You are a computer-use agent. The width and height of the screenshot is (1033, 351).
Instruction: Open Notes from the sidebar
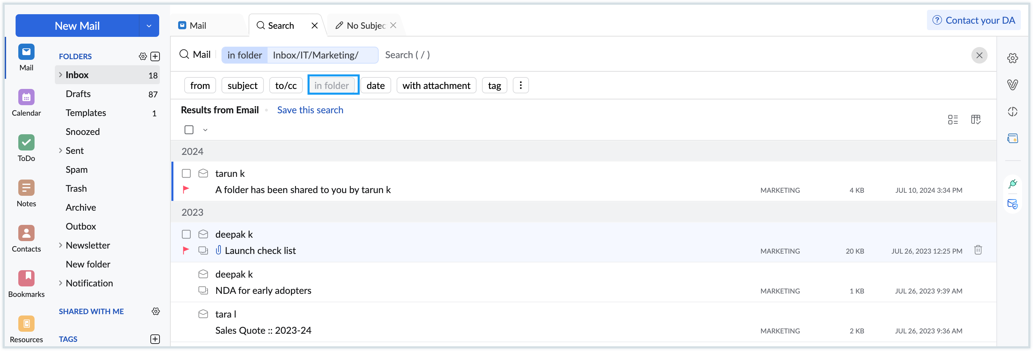point(26,193)
